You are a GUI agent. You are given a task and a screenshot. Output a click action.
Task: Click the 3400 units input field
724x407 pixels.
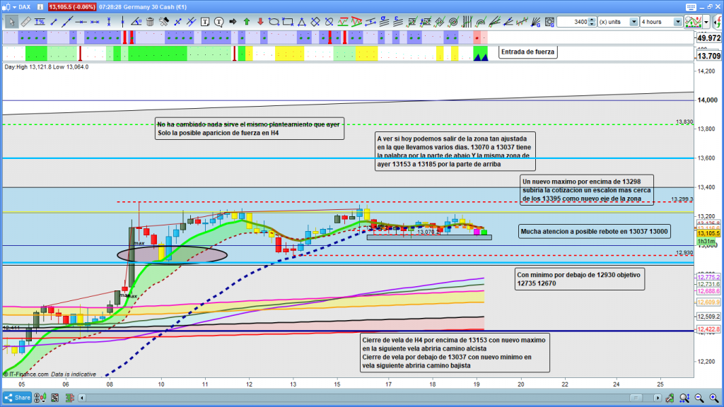click(x=571, y=22)
